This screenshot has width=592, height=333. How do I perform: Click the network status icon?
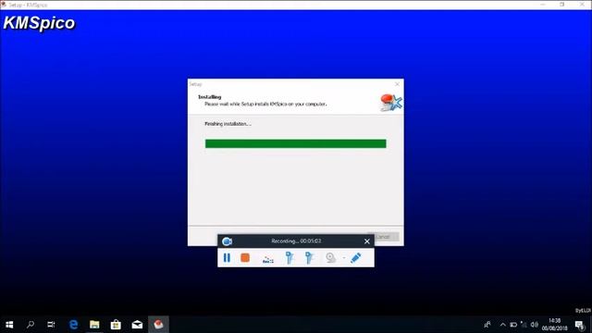point(524,325)
